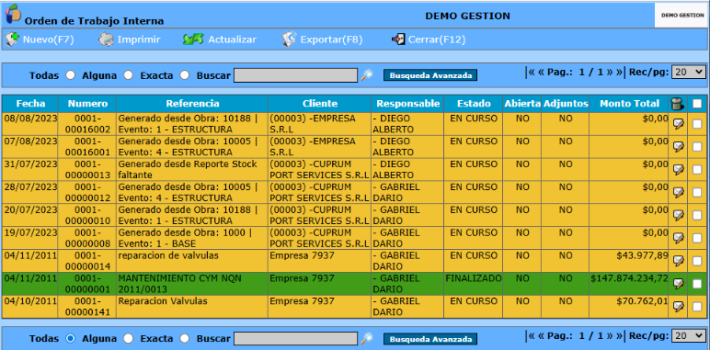Select the Exacta radio in top search bar
Viewport: 710px width, 350px height.
[184, 75]
